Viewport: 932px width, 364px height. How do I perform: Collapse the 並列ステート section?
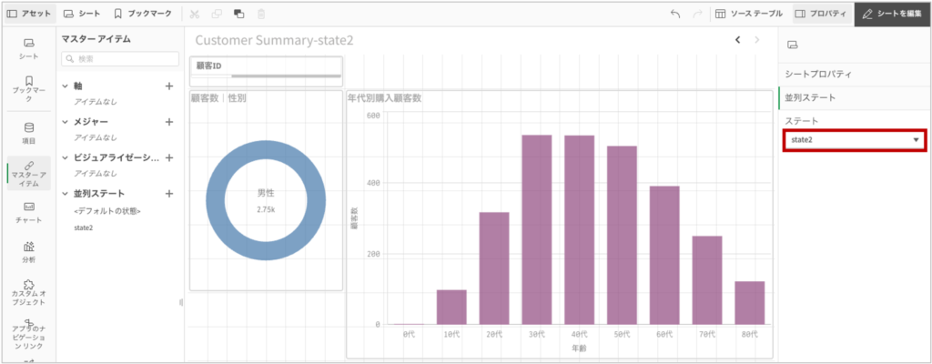tap(66, 194)
